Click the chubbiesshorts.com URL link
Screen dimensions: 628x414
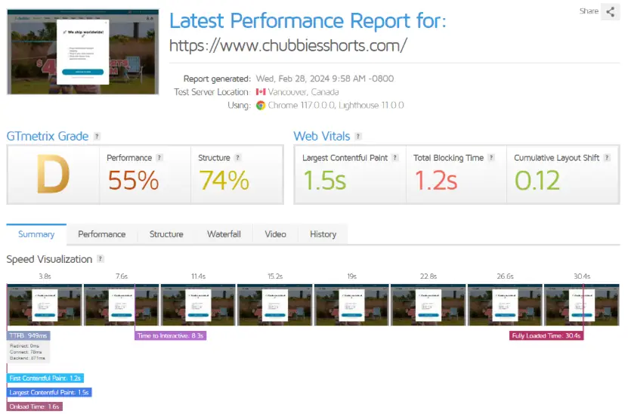(x=288, y=45)
